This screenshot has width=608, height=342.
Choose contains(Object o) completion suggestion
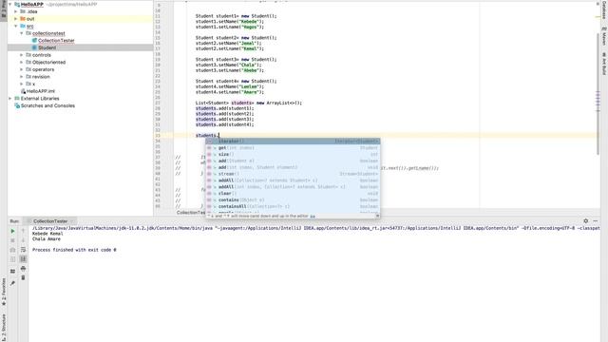pos(293,200)
